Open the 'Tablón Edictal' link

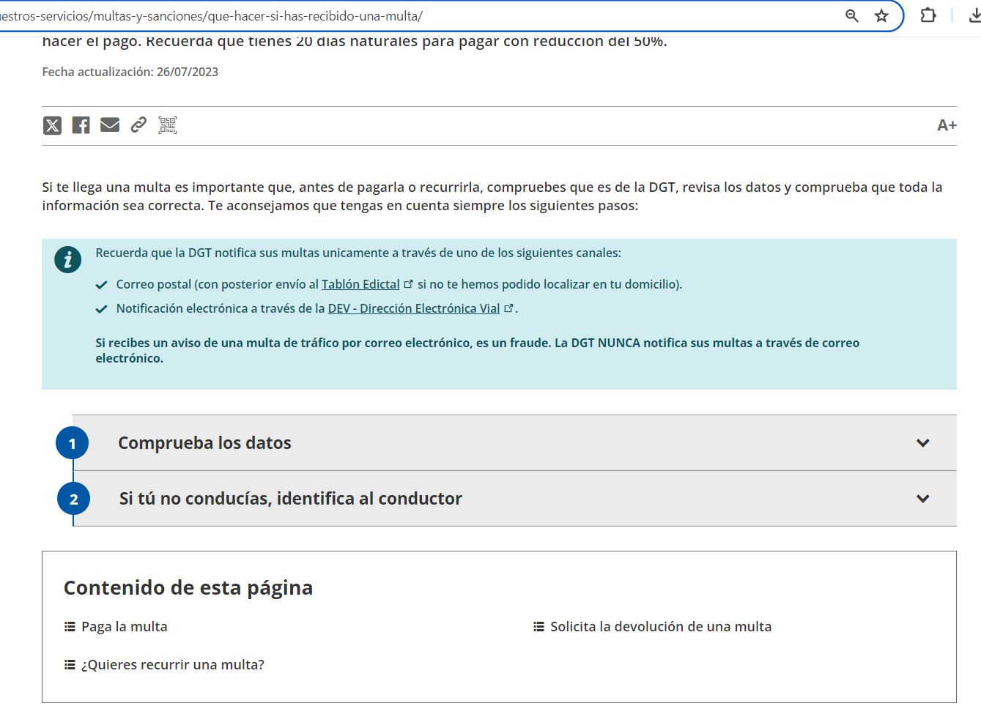pos(360,284)
